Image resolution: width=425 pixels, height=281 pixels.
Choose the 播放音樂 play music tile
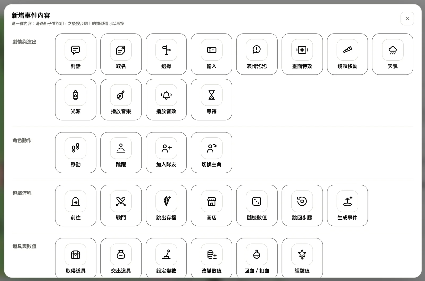click(x=121, y=100)
